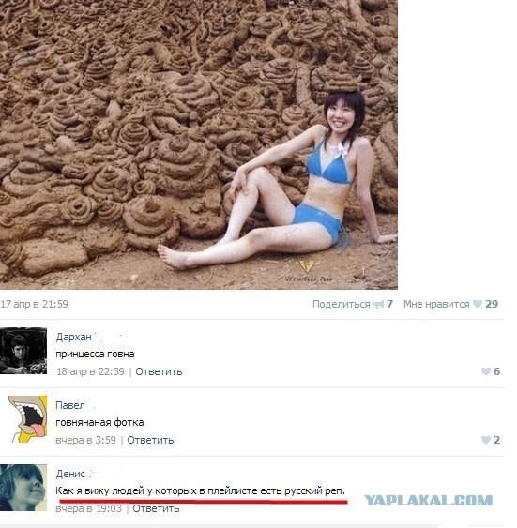
Task: Click comment timestamp 18 апр в 22:39
Action: tap(90, 371)
